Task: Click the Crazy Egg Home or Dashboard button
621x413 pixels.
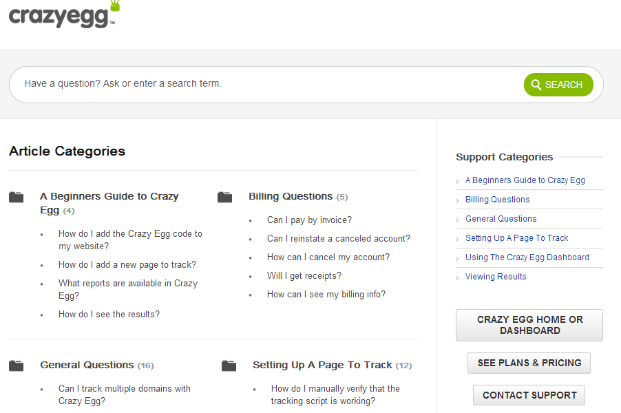Action: pyautogui.click(x=529, y=325)
